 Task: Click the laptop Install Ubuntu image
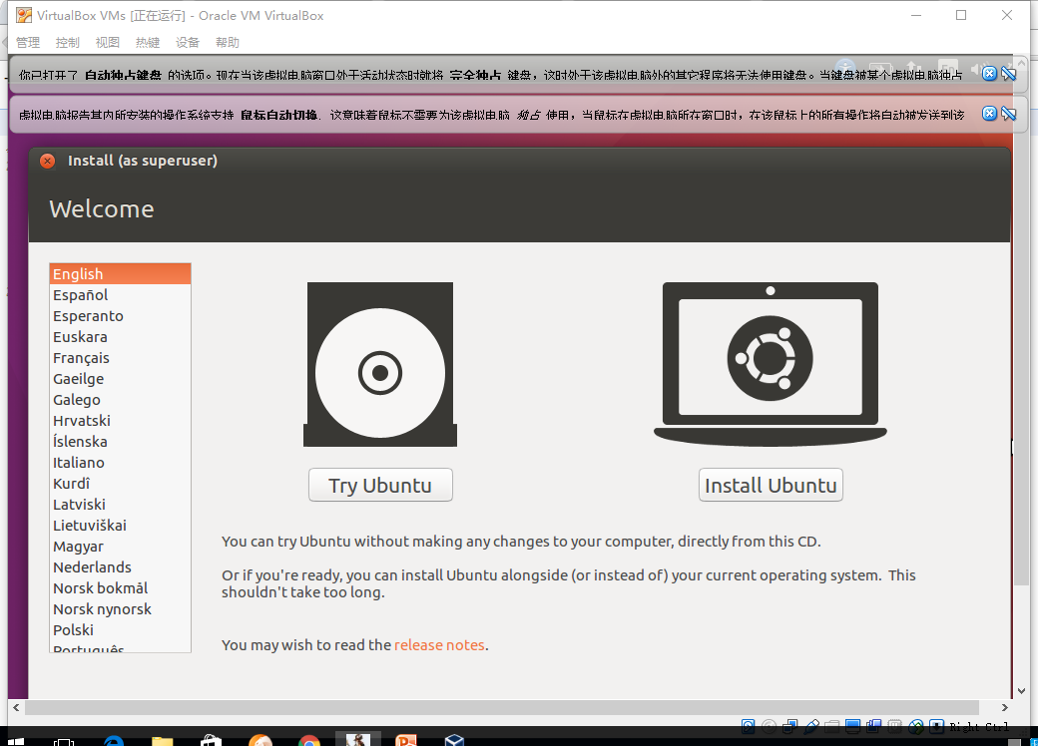771,364
